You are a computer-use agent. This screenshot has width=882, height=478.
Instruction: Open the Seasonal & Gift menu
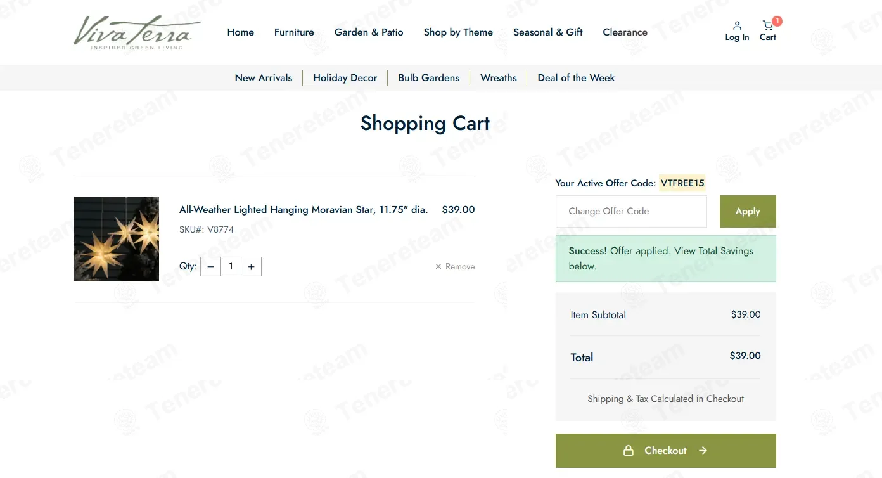pos(547,32)
